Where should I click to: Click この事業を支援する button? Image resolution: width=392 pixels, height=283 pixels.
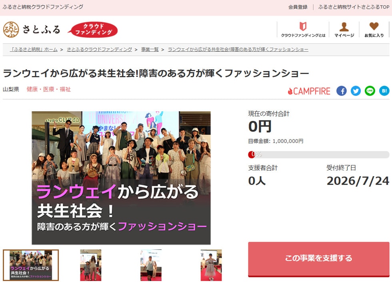coord(319,259)
